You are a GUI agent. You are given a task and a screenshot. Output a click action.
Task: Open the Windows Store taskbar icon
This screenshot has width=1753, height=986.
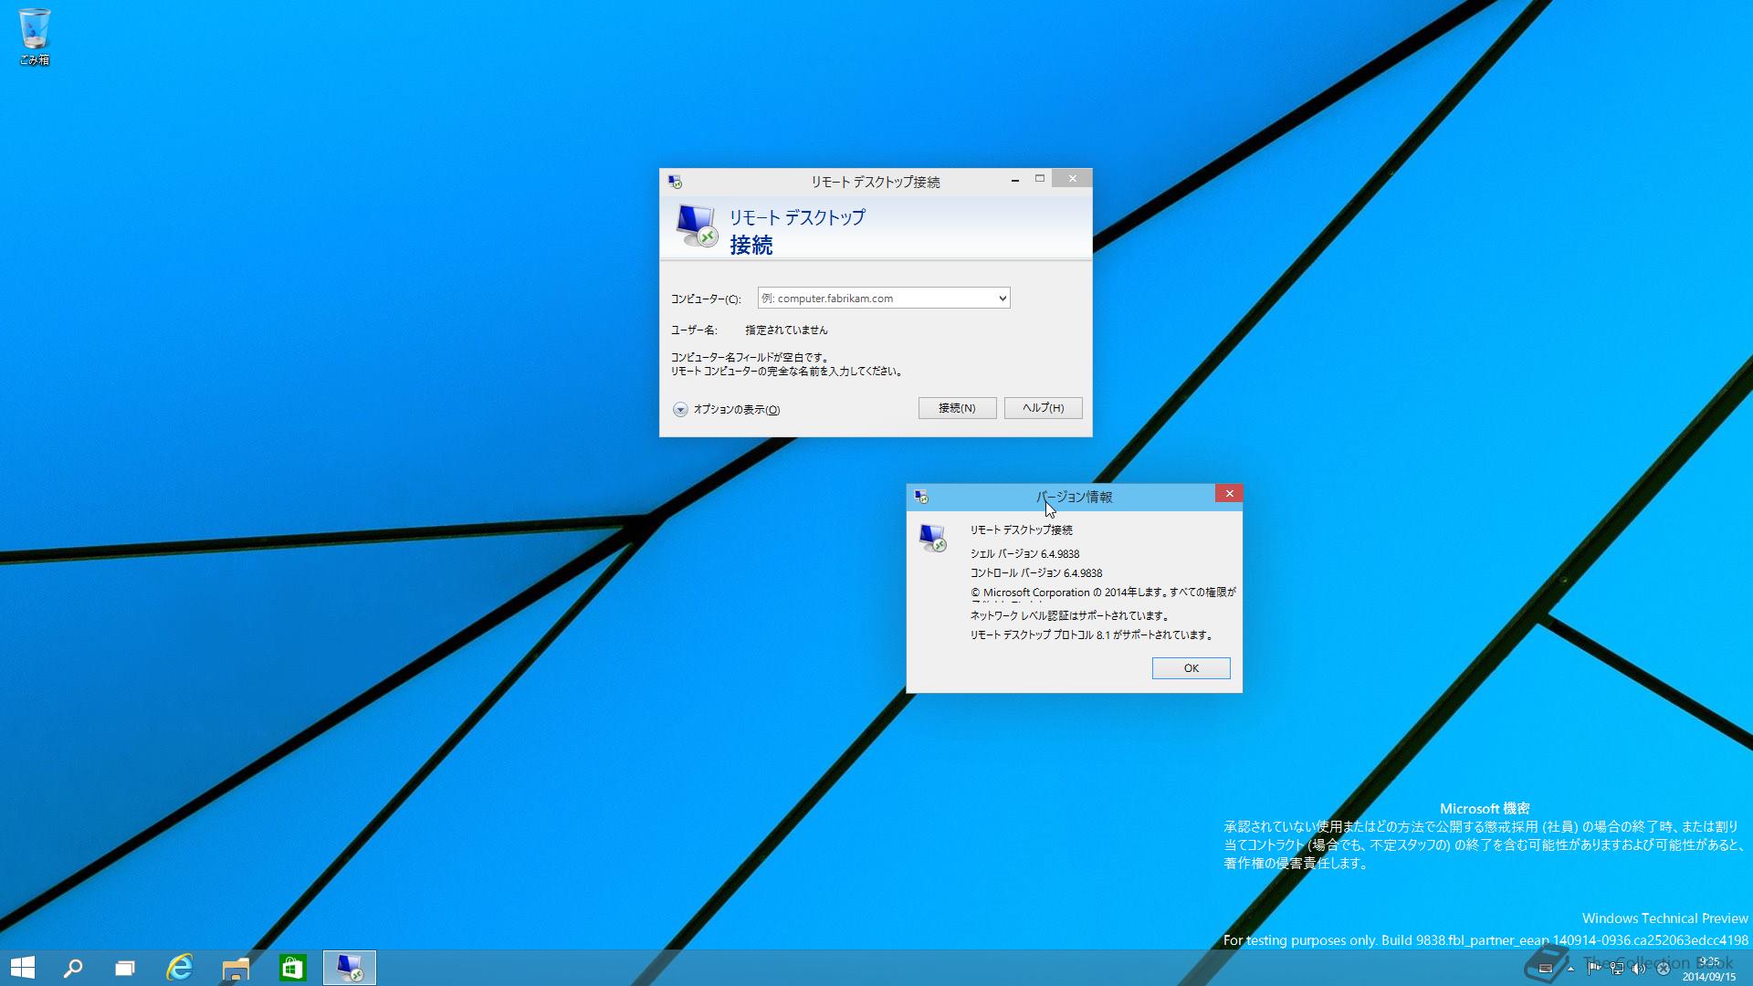click(292, 968)
